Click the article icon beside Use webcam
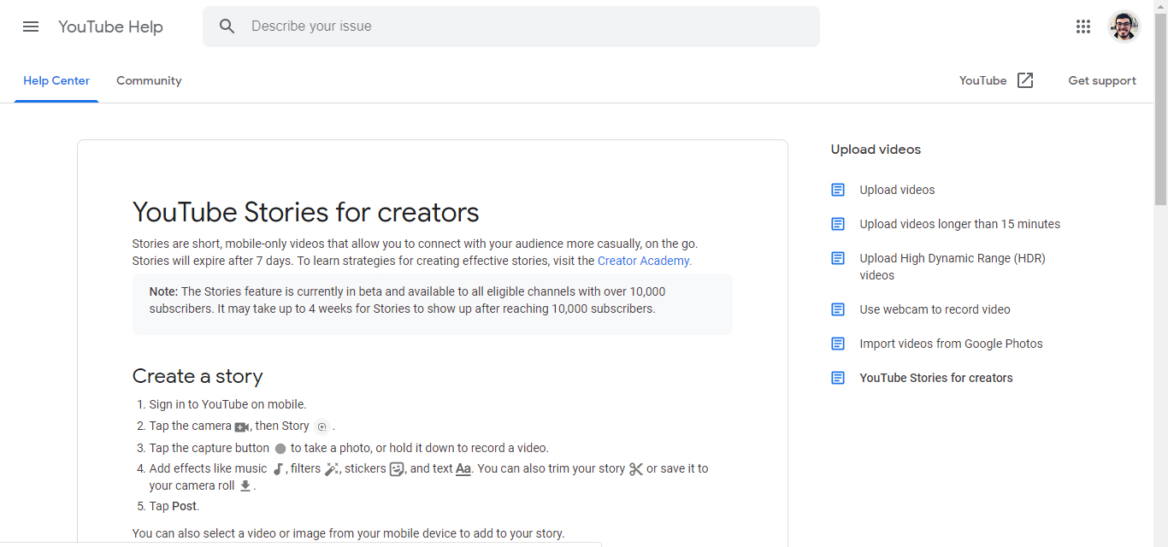 [x=838, y=309]
